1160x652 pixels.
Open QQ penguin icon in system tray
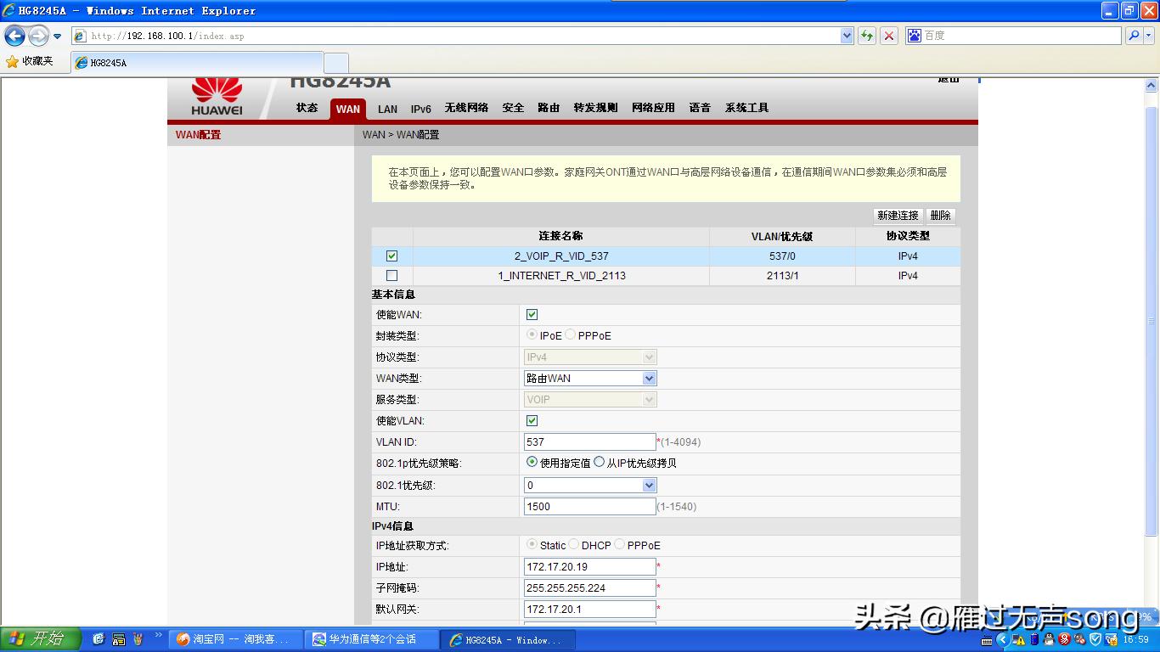tap(1047, 639)
